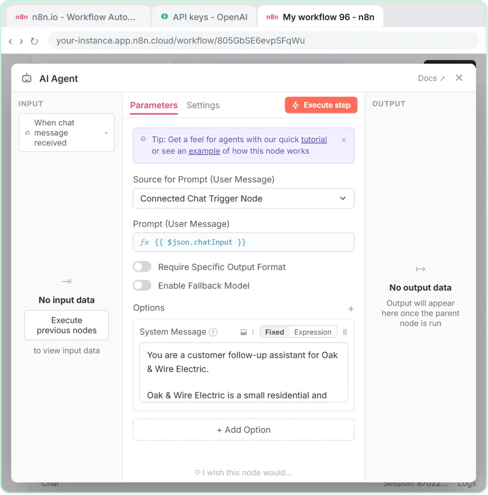This screenshot has width=488, height=495.
Task: Open Source for Prompt dropdown
Action: click(243, 198)
